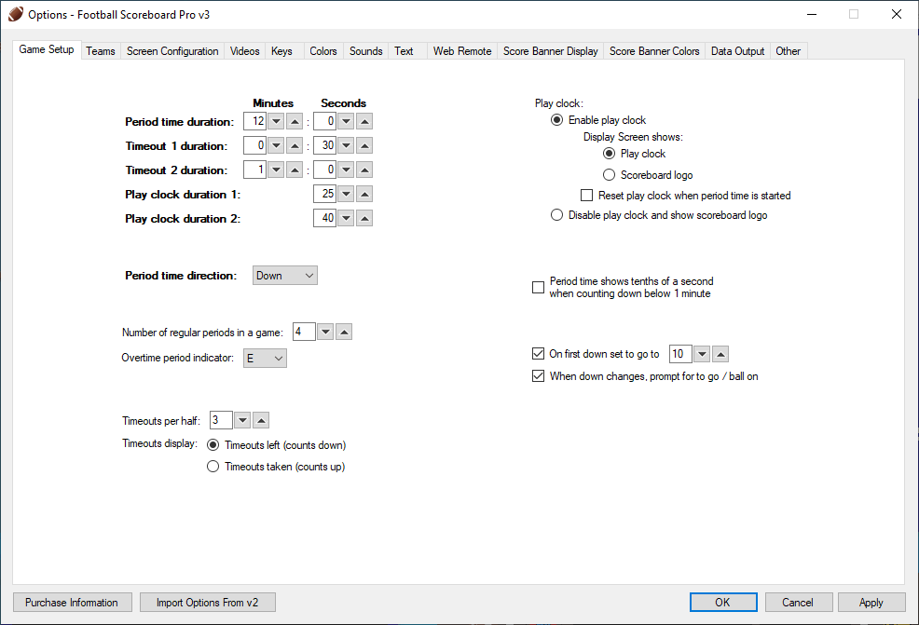Click the Purchase Information button
This screenshot has width=919, height=625.
pyautogui.click(x=72, y=603)
